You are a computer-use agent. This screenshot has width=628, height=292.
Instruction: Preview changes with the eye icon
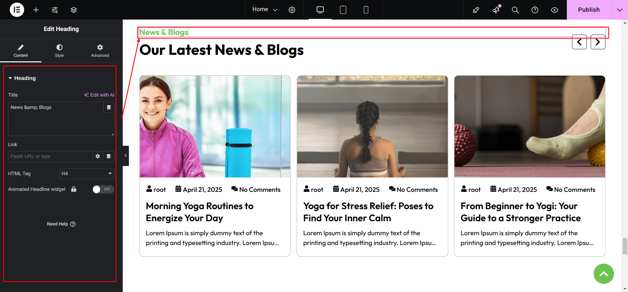tap(554, 10)
